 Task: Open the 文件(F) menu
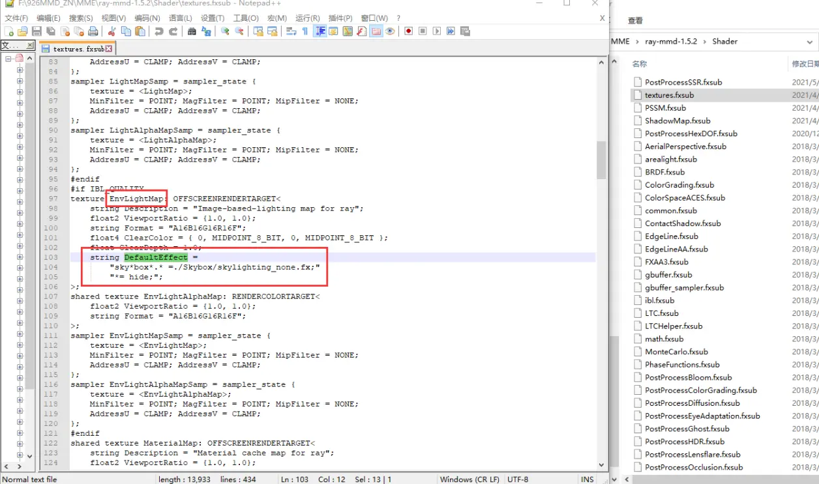click(x=16, y=18)
